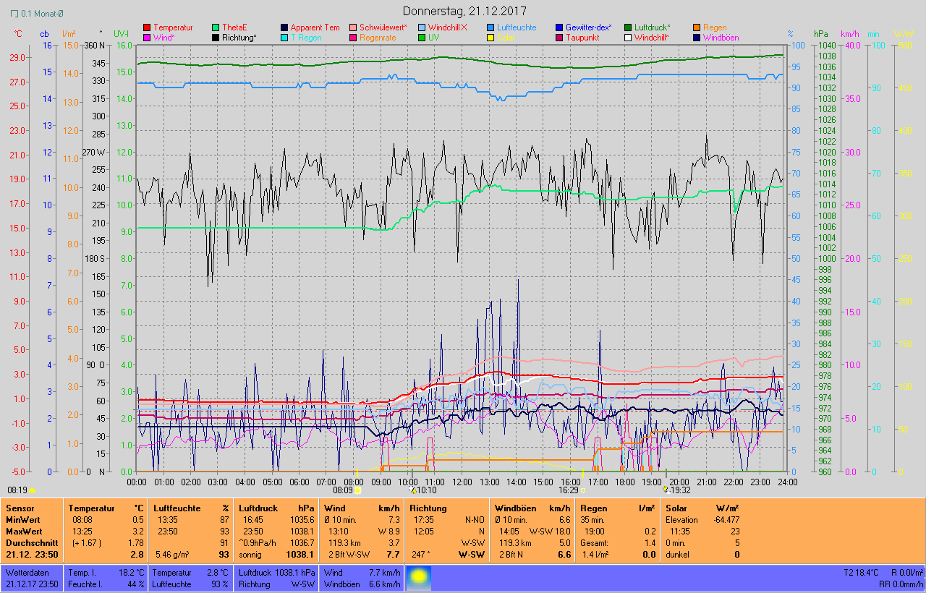This screenshot has height=593, width=926.
Task: Click the red Temperatur legend swatch
Action: 148,27
